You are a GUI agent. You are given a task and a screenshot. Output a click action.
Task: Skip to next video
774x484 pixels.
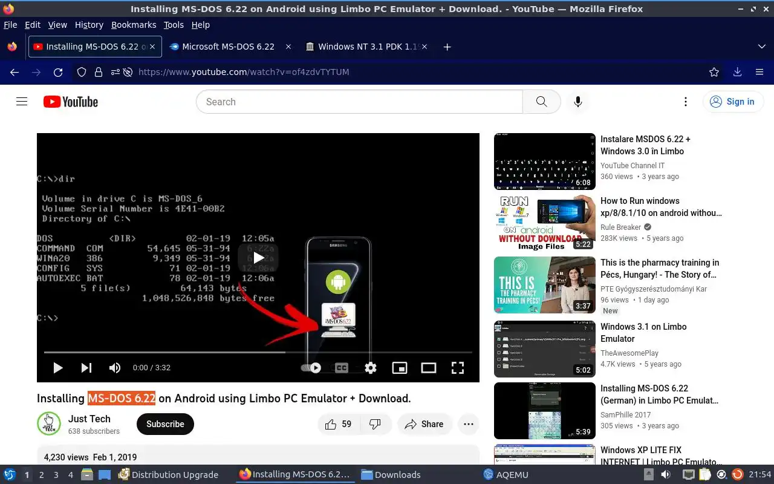pos(86,368)
